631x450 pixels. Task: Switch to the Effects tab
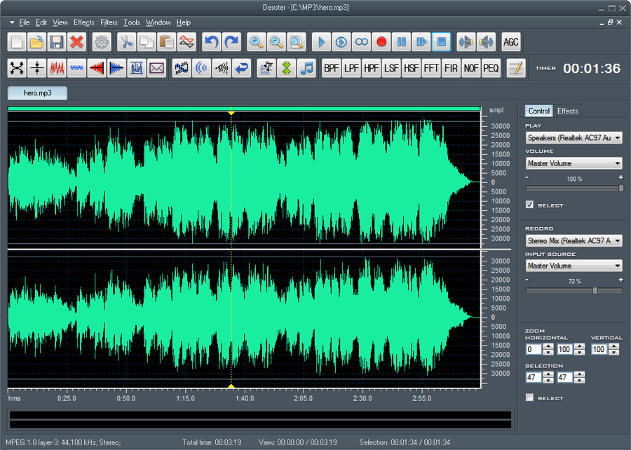pos(568,110)
